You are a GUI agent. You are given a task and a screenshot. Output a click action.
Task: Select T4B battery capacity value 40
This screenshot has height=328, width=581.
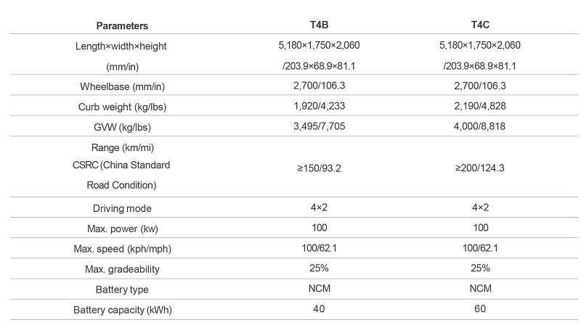point(320,310)
